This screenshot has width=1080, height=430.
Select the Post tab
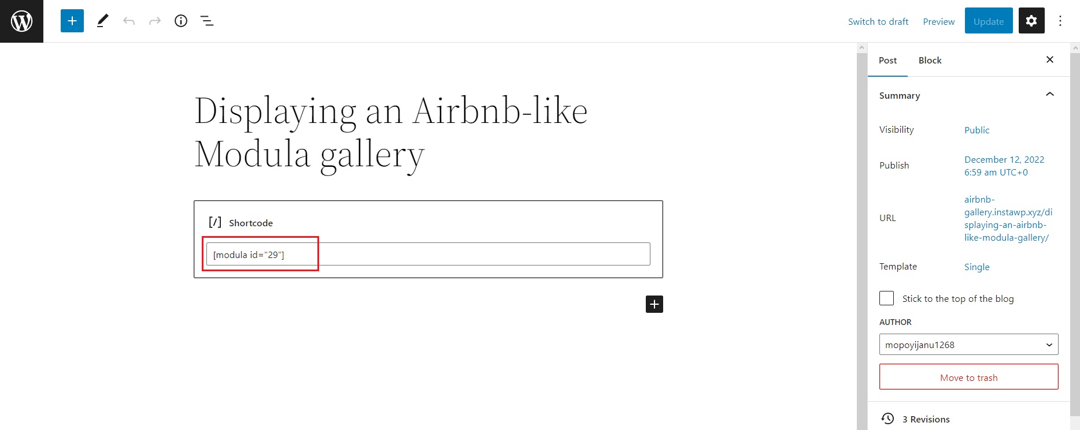coord(887,61)
